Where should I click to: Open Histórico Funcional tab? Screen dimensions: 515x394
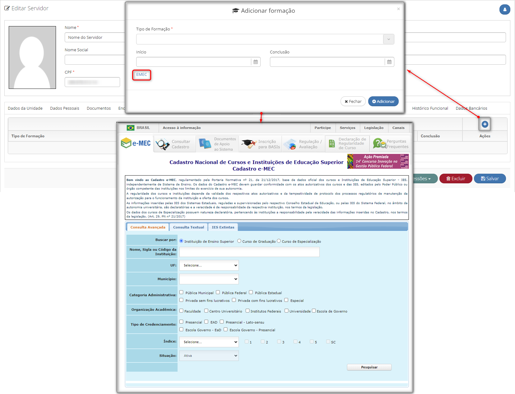click(430, 108)
